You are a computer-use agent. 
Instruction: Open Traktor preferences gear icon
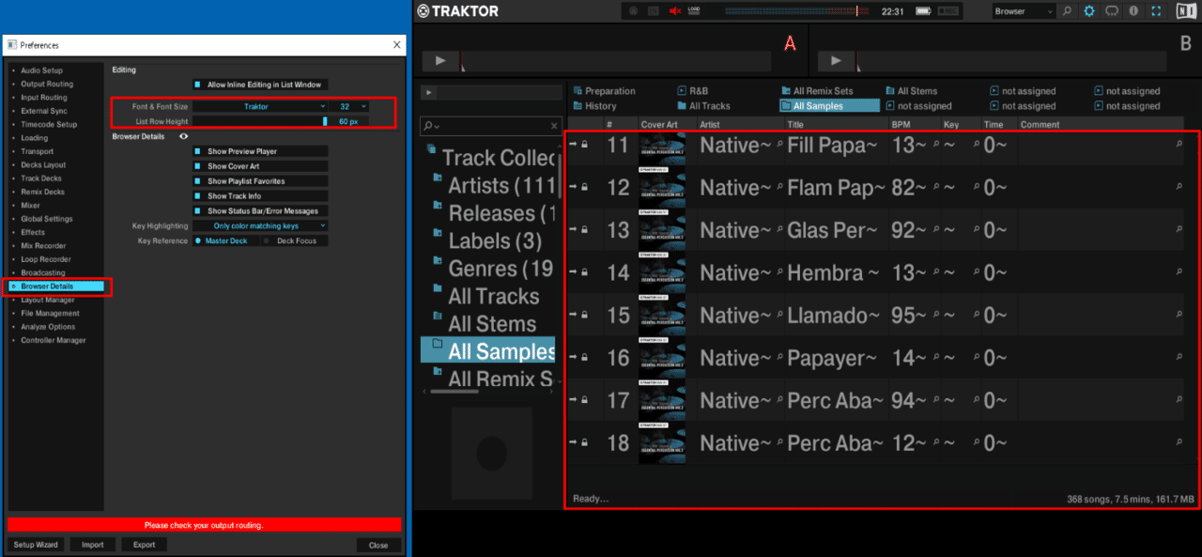click(x=1089, y=11)
